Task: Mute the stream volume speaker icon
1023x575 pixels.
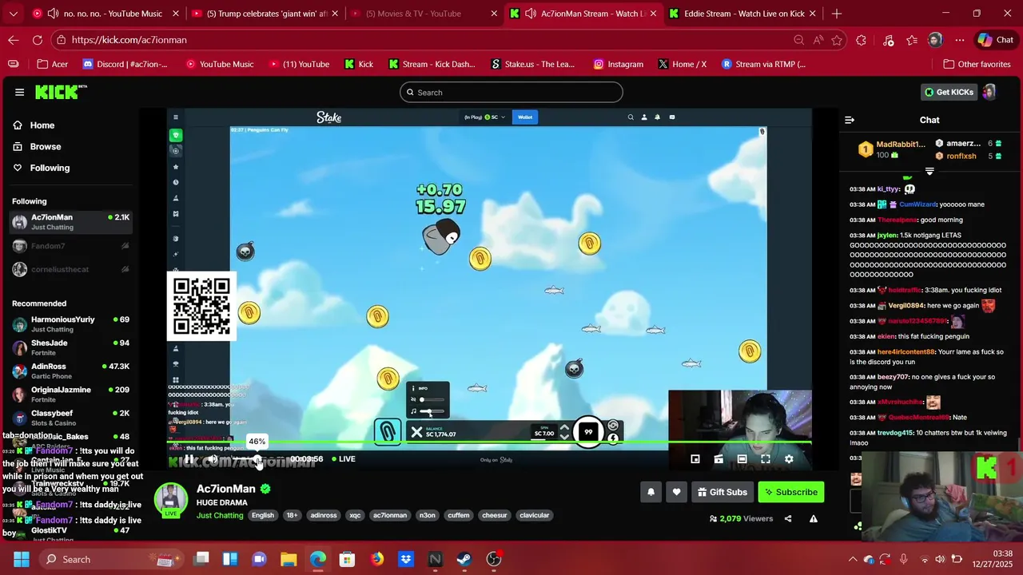Action: [213, 459]
